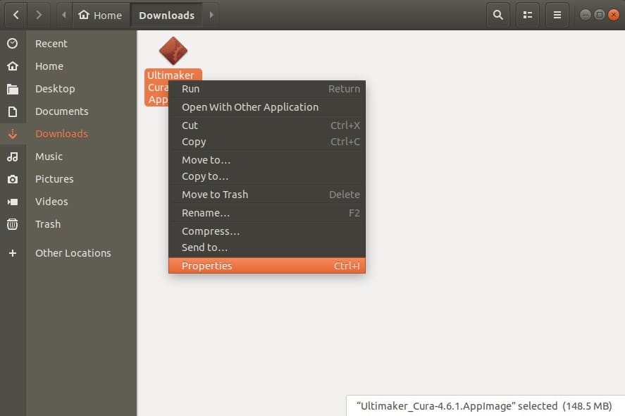Viewport: 625px width, 416px height.
Task: Click the path bar right scroll arrow
Action: [x=211, y=15]
